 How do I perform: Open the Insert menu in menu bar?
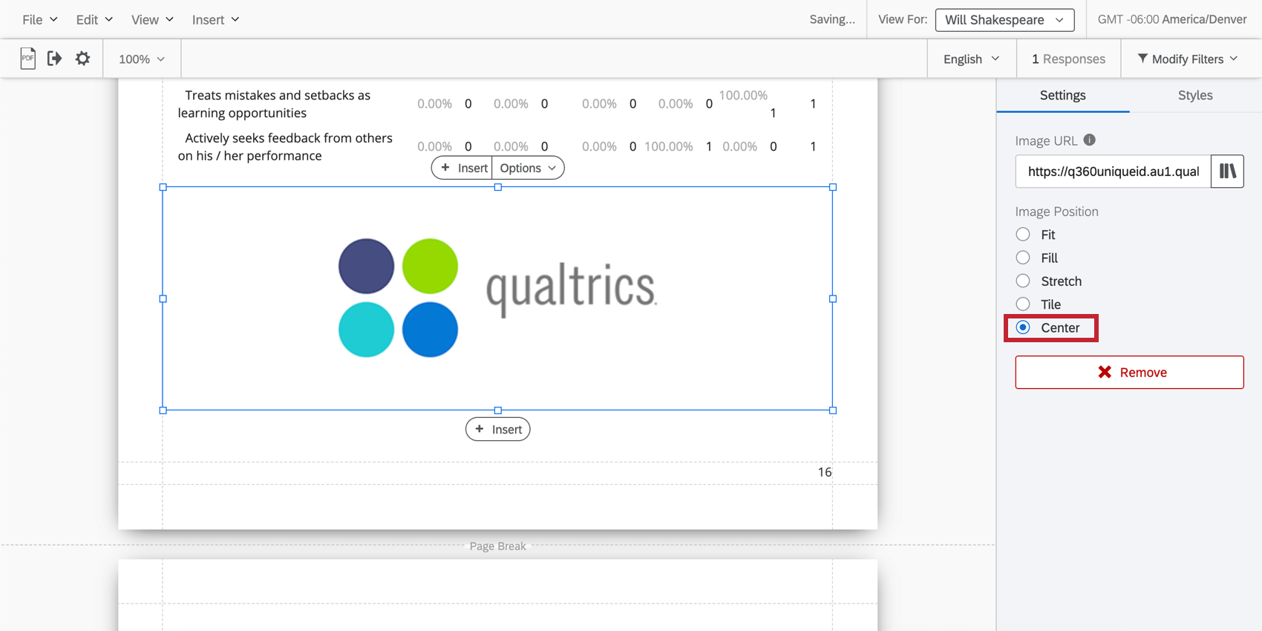coord(215,19)
